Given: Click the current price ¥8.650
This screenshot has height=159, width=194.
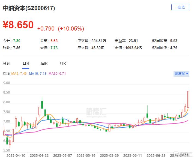Looking at the screenshot, I should pyautogui.click(x=18, y=25).
